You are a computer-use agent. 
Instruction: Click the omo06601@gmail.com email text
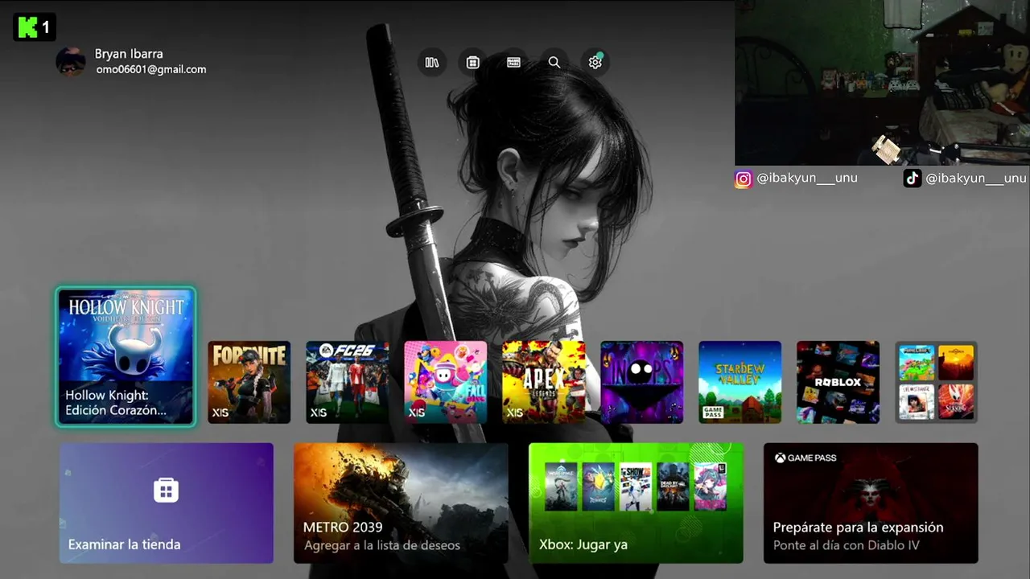coord(151,69)
